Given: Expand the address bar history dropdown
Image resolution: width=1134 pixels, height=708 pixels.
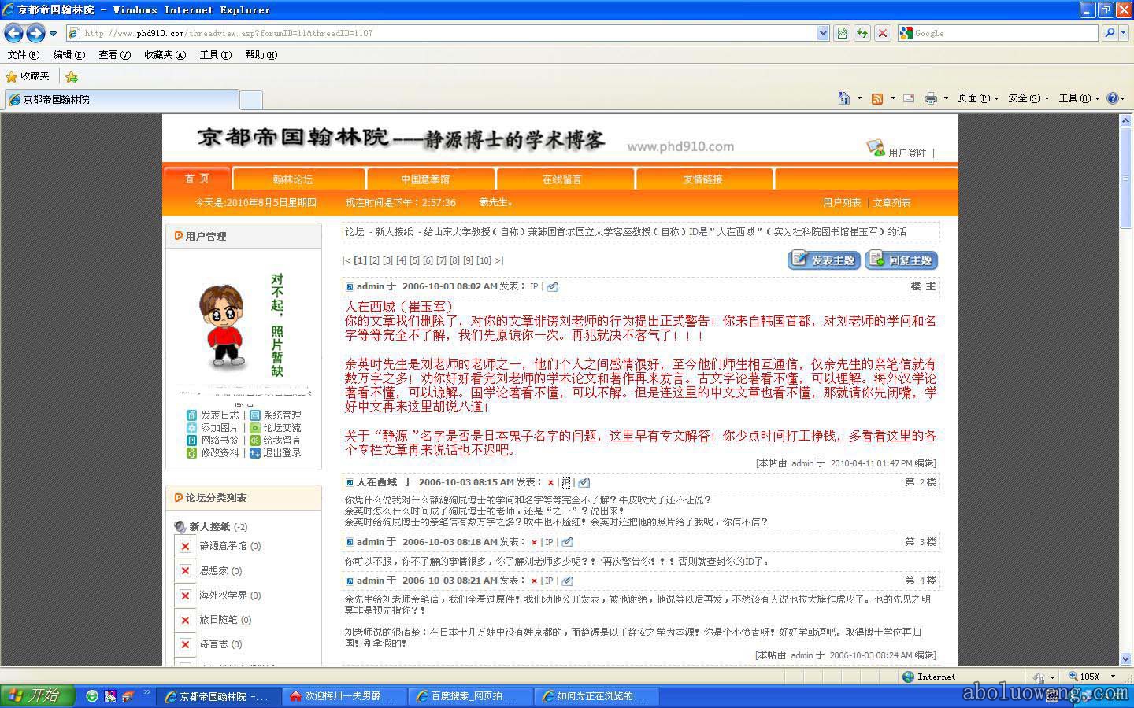Looking at the screenshot, I should (823, 33).
